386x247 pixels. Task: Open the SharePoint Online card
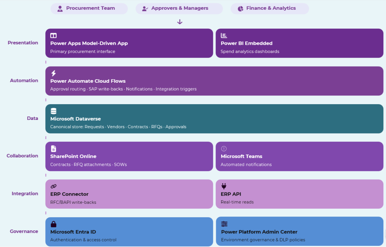click(129, 156)
